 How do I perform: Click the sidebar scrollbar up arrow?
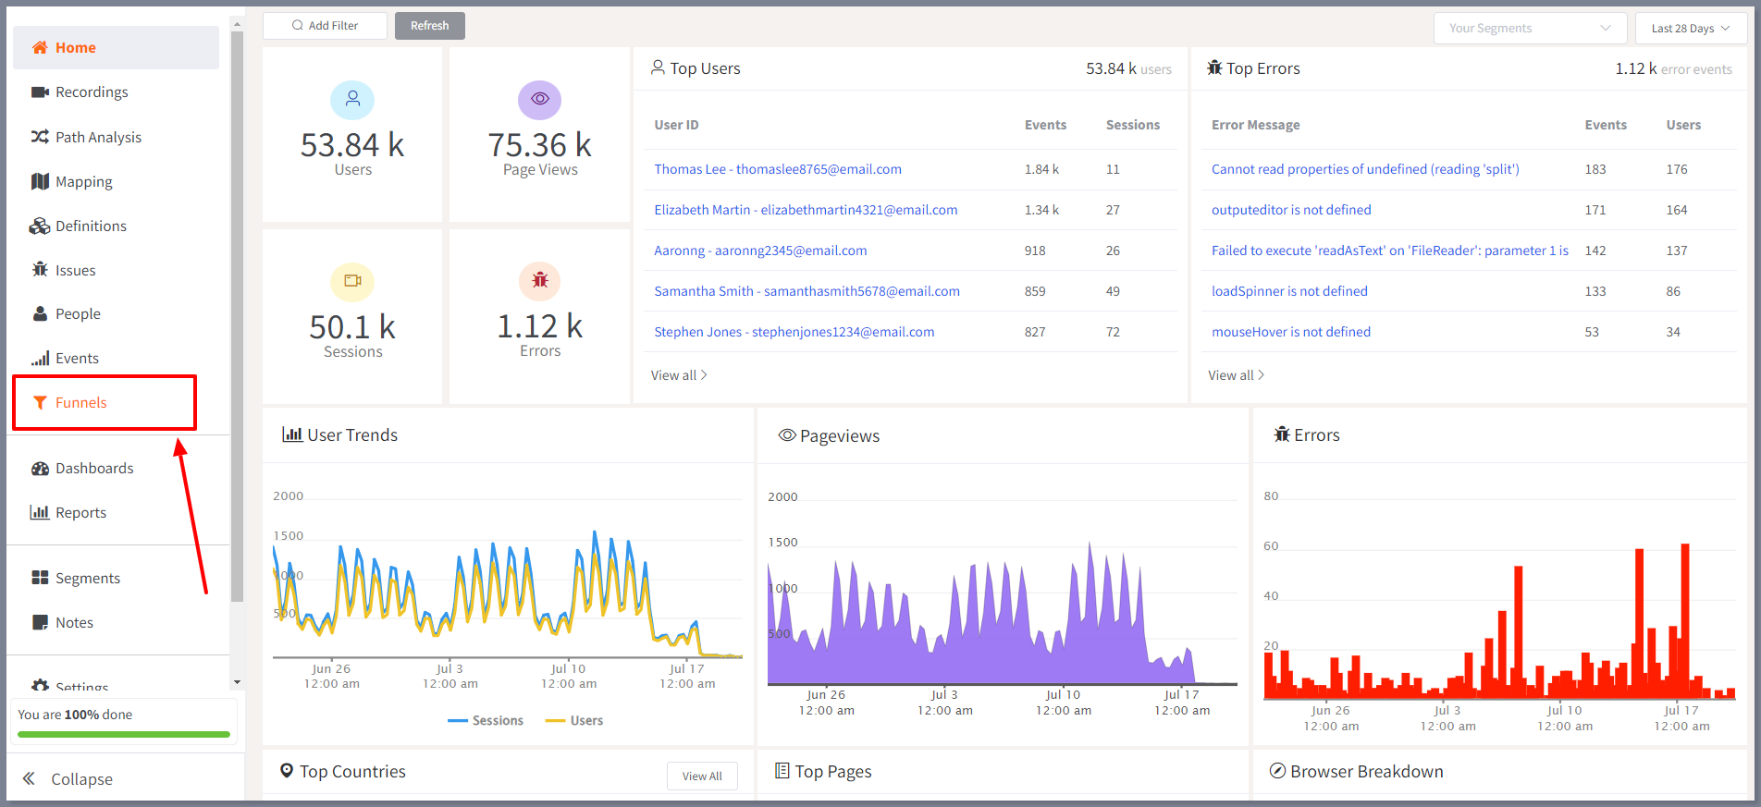pyautogui.click(x=237, y=23)
